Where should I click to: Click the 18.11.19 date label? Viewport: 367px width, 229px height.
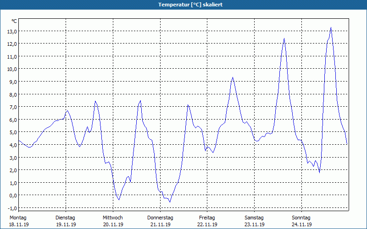click(x=18, y=224)
